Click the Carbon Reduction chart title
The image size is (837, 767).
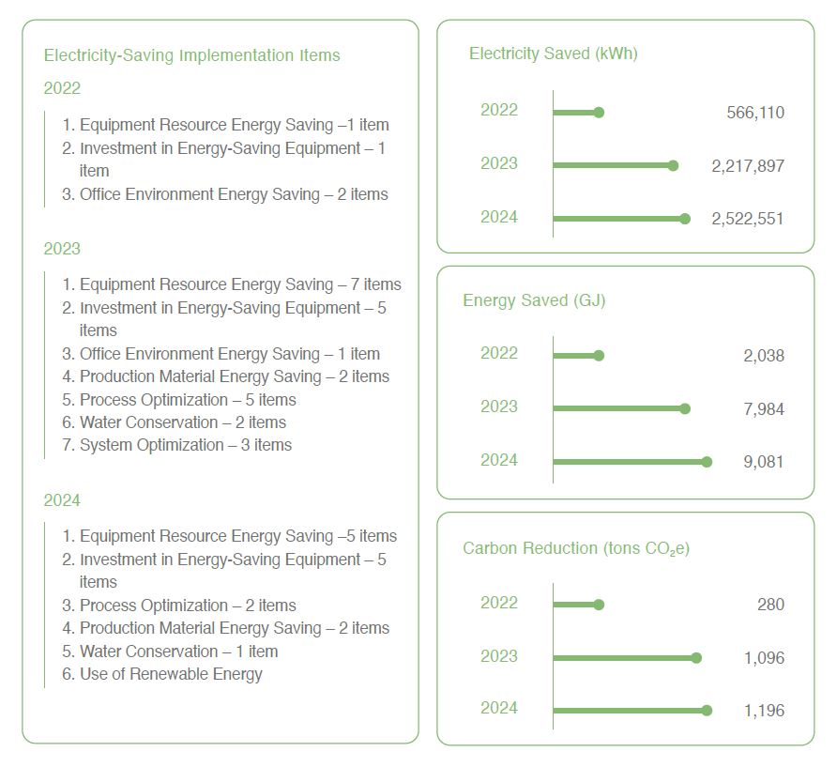(576, 548)
